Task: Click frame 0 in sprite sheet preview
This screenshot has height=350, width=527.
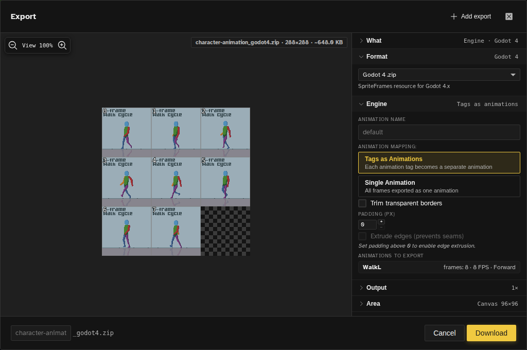Action: click(x=127, y=132)
